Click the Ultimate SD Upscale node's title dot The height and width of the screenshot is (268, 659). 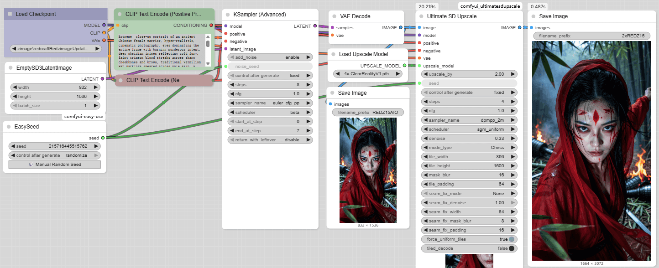[421, 16]
